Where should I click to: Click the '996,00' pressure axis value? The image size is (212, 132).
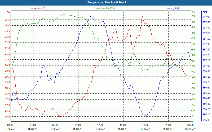point(206,120)
